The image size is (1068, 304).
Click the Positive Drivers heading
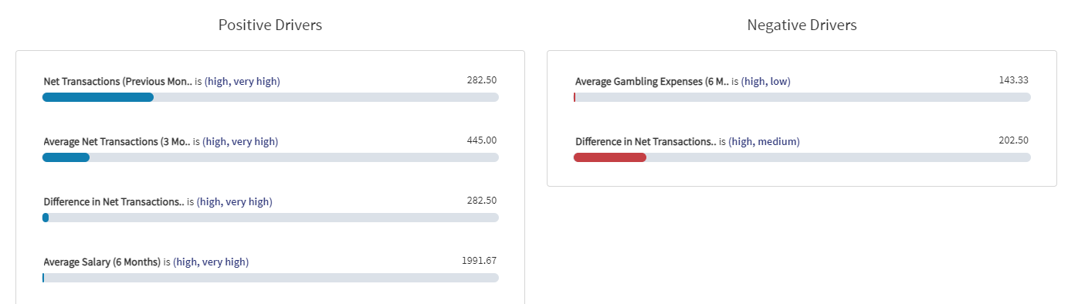coord(270,25)
